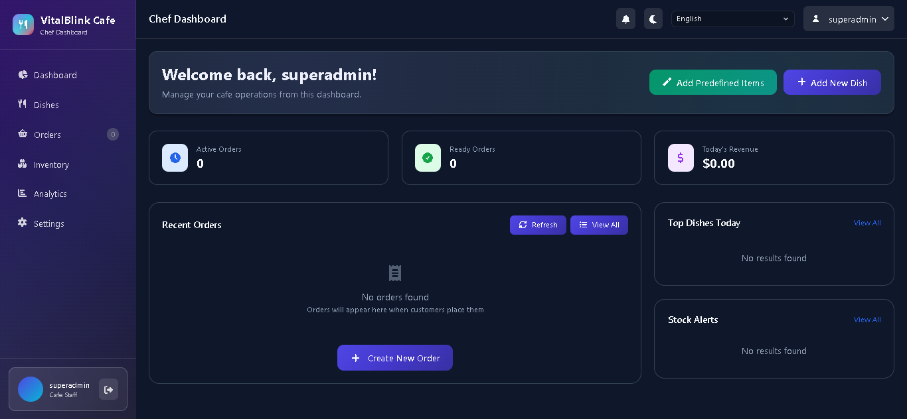Click View All in Recent Orders
The image size is (907, 419).
[x=599, y=225]
